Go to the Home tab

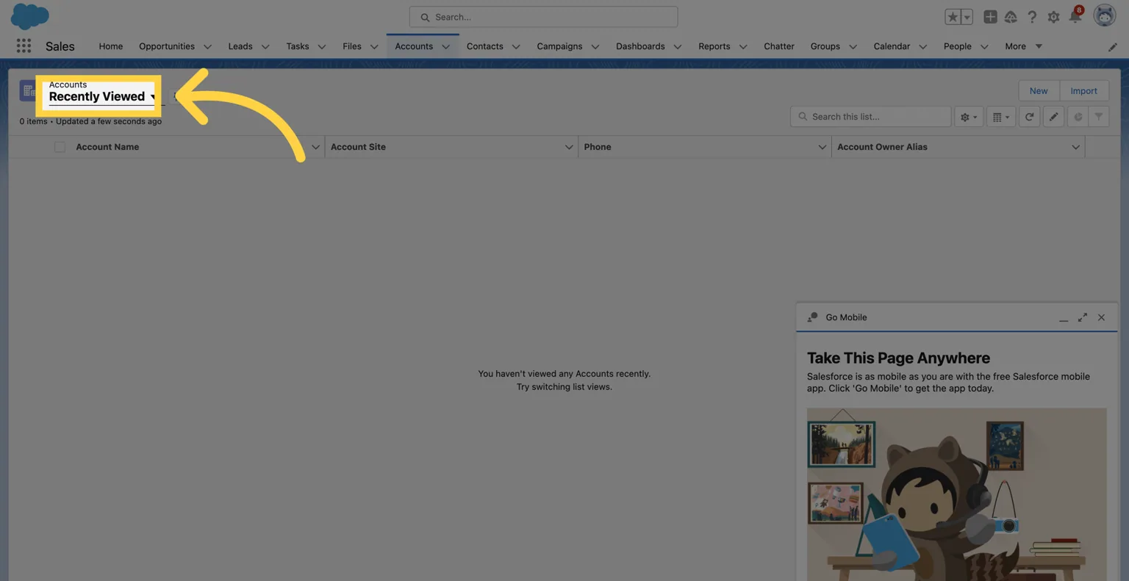(x=111, y=46)
